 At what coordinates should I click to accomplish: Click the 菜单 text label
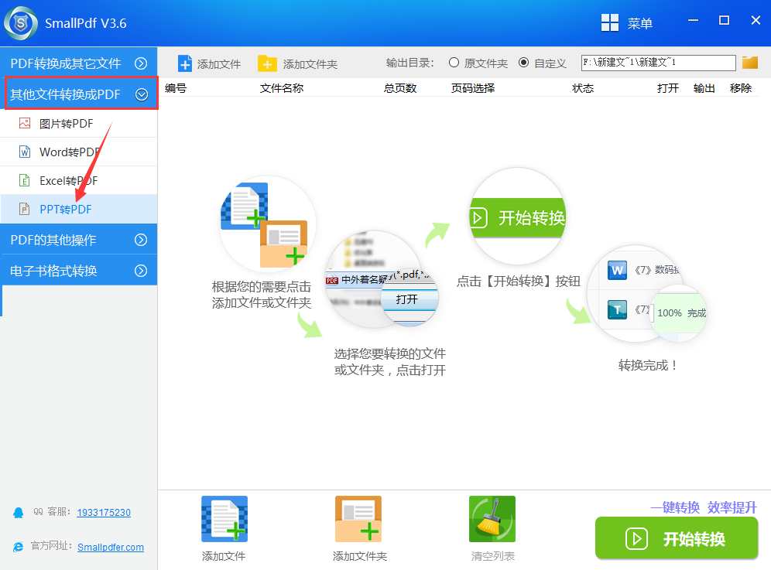pyautogui.click(x=639, y=23)
